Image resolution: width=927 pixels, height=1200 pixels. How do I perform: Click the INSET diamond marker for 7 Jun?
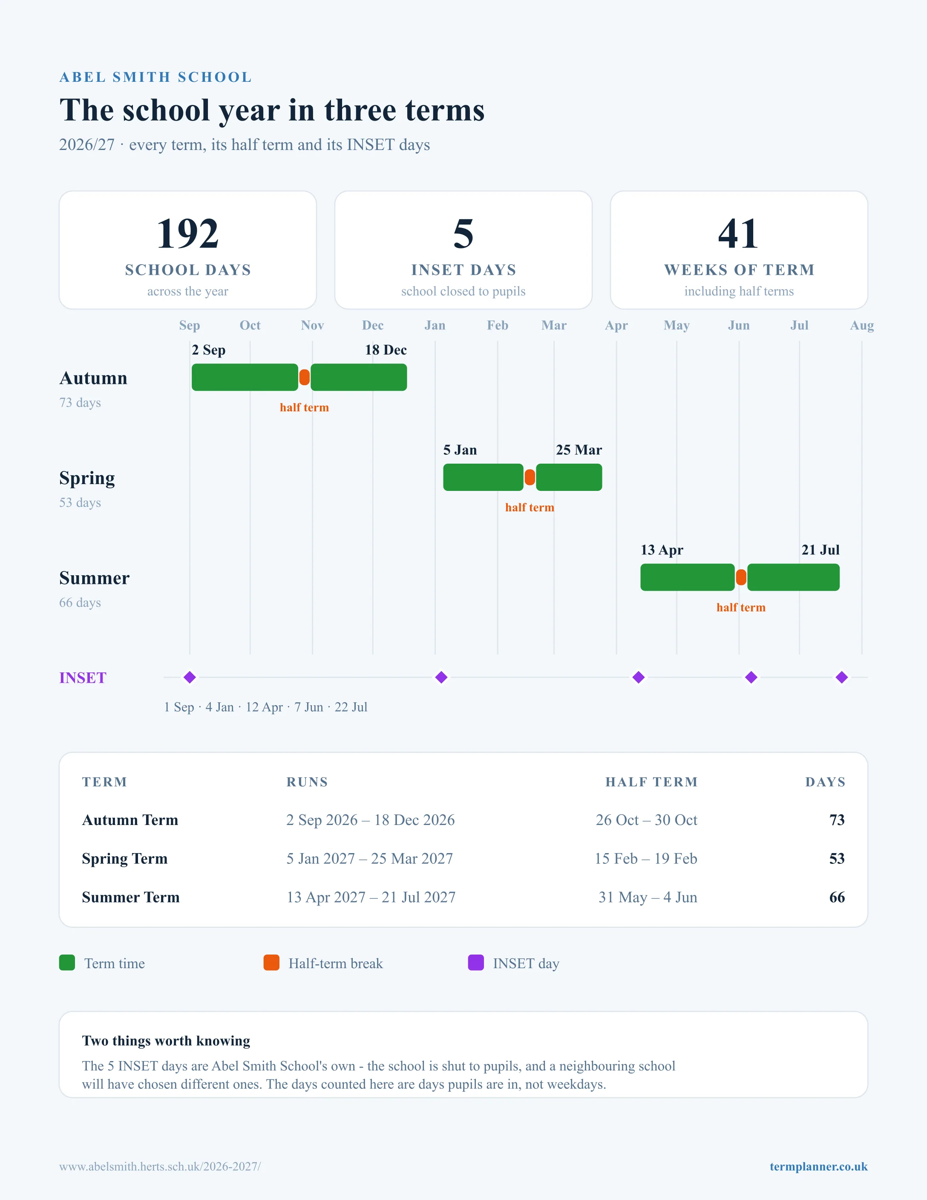click(751, 678)
